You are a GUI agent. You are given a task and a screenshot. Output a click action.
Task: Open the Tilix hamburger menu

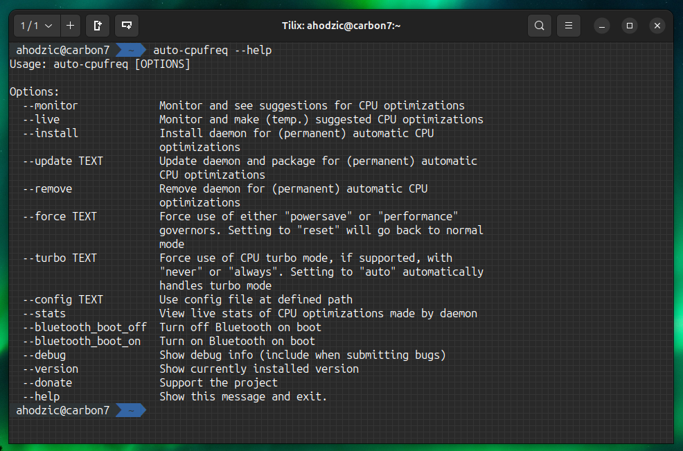click(x=569, y=26)
